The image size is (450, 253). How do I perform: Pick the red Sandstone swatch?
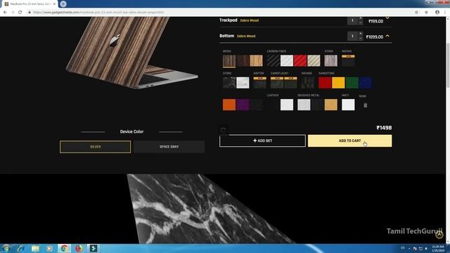click(x=325, y=83)
